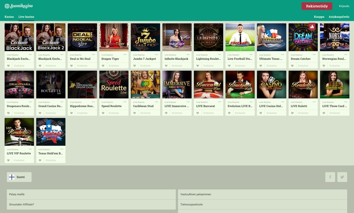Click heart icon under Texas Hold'em Bonus
This screenshot has height=213, width=354.
click(40, 160)
